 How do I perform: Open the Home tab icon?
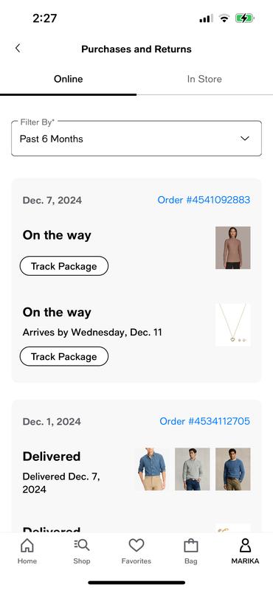[27, 545]
